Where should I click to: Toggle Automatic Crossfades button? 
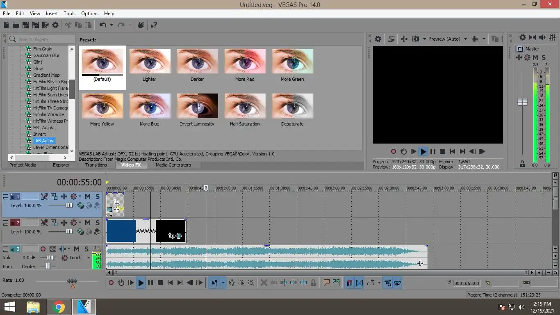tap(360, 283)
